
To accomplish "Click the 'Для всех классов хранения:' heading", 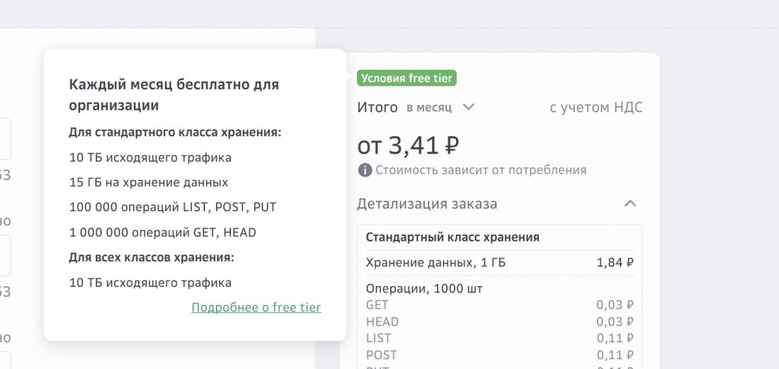I will tap(151, 258).
